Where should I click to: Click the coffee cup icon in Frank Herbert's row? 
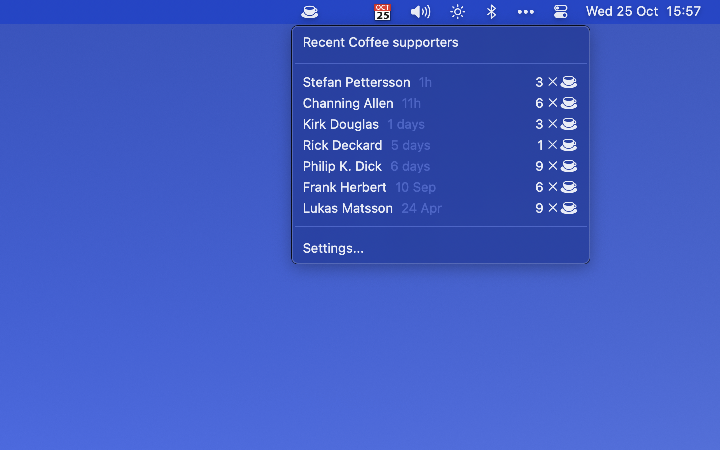point(569,187)
